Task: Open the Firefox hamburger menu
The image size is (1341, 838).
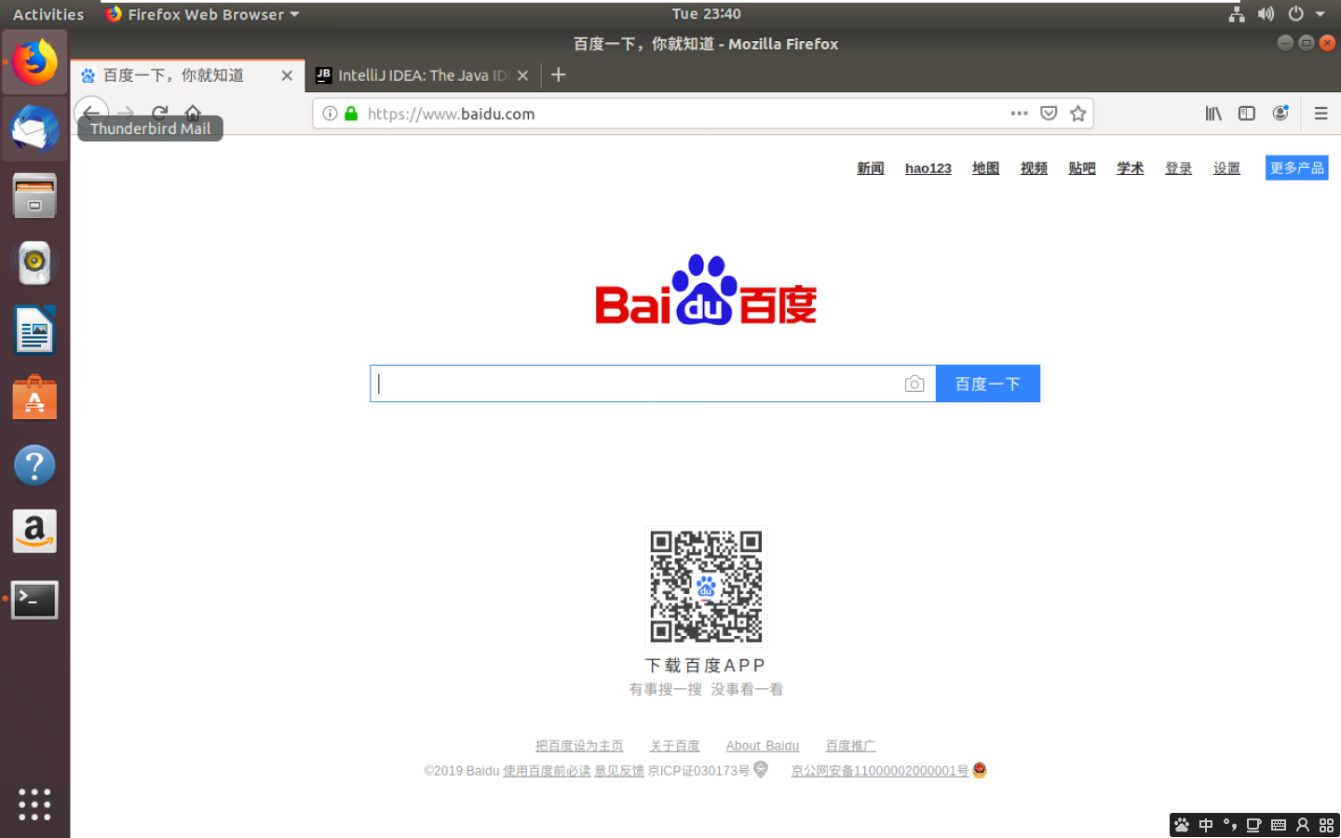Action: 1321,114
